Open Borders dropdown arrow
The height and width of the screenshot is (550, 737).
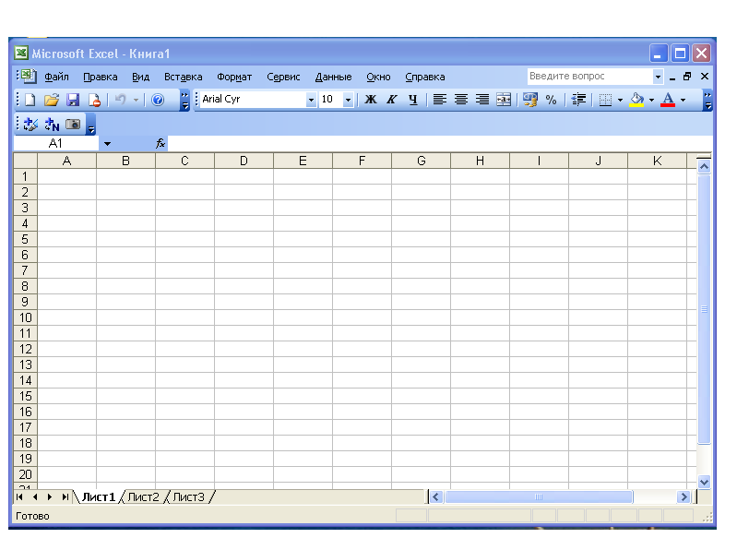pyautogui.click(x=620, y=100)
